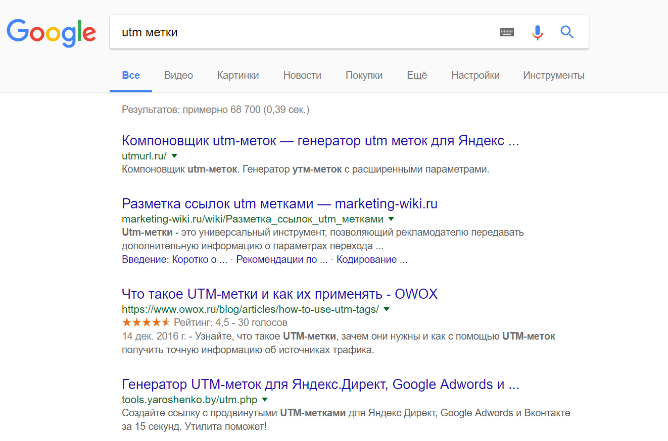The image size is (668, 441).
Task: Click 'Результатов: примерно 68 700' text
Action: [216, 109]
